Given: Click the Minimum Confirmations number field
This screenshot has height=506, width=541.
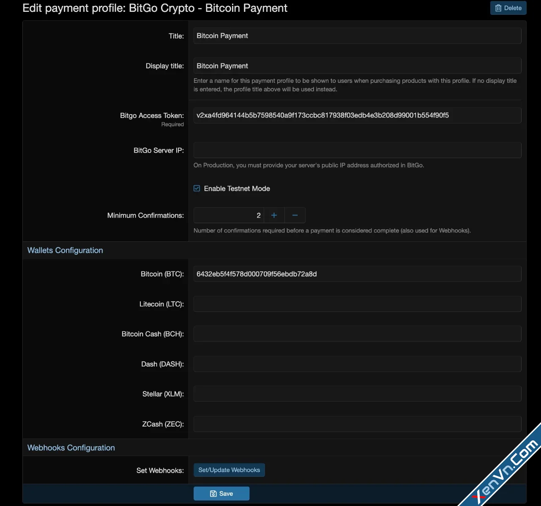Looking at the screenshot, I should [x=228, y=215].
